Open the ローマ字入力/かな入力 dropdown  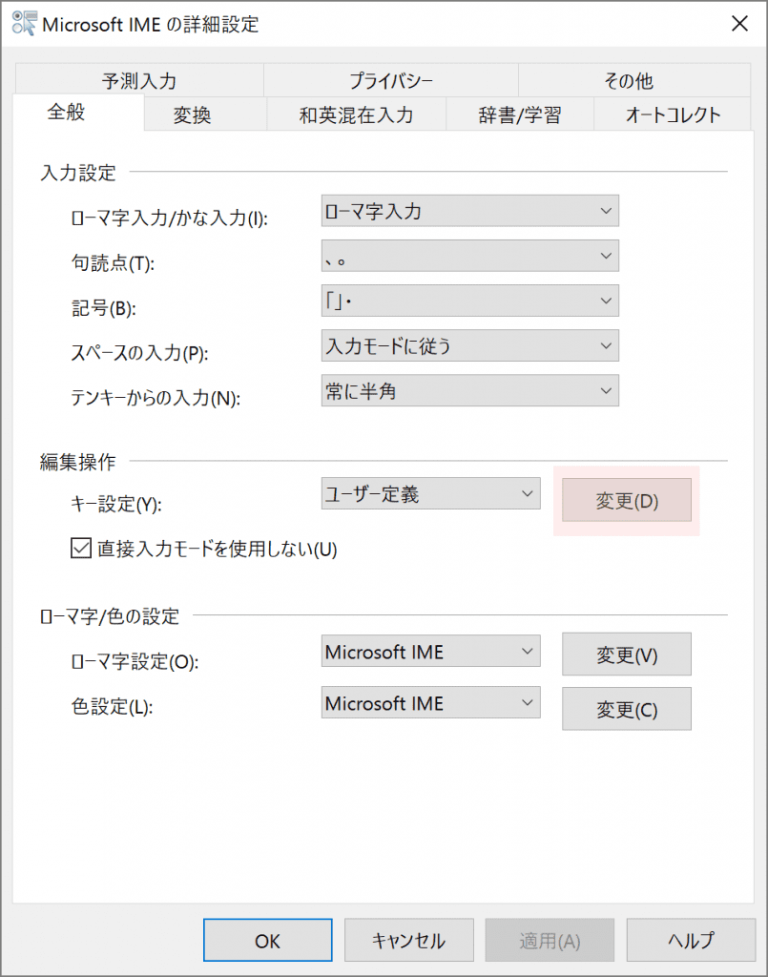click(470, 211)
